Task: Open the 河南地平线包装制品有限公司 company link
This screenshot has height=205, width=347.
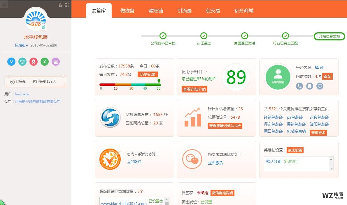Action: coord(38,101)
